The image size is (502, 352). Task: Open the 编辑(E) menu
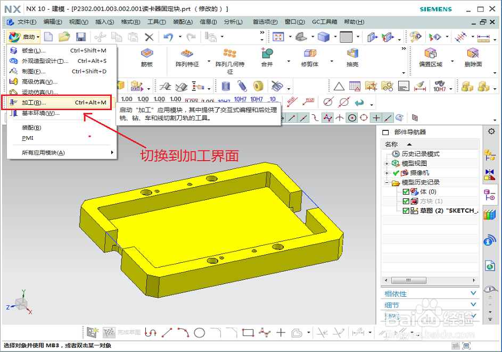click(53, 22)
